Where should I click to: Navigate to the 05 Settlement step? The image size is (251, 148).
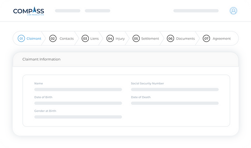(x=146, y=38)
